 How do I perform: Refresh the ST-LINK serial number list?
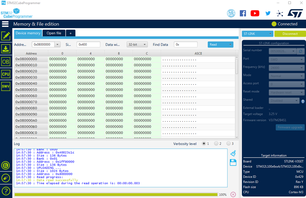coord(300,51)
